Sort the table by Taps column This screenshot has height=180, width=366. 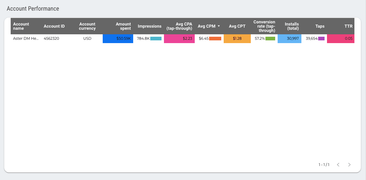point(320,26)
